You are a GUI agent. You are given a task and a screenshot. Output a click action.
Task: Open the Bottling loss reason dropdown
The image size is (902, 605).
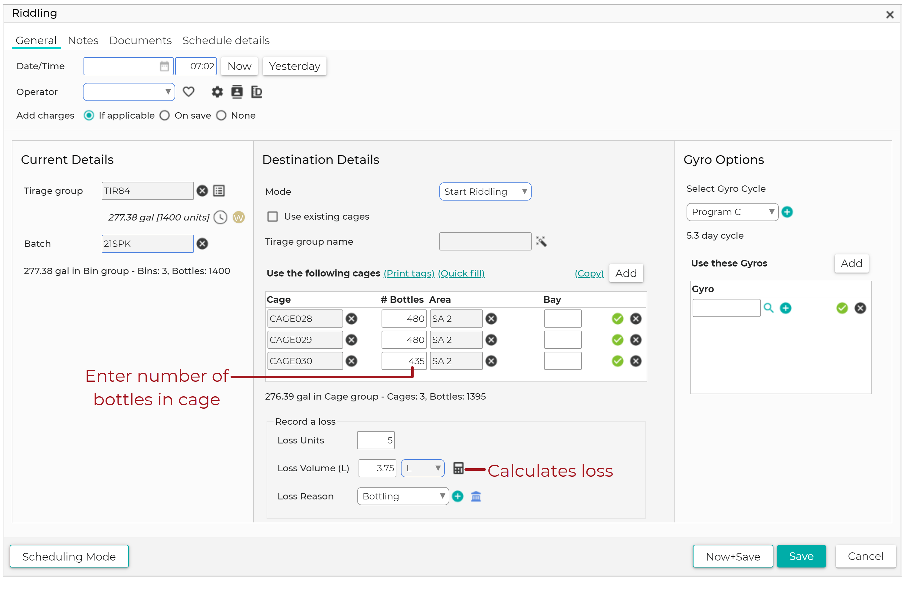402,496
